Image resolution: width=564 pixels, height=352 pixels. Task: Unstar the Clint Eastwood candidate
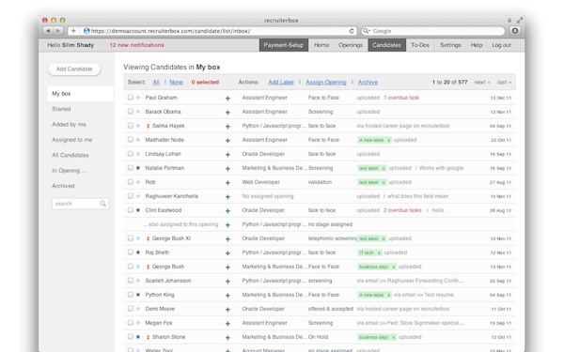[138, 210]
